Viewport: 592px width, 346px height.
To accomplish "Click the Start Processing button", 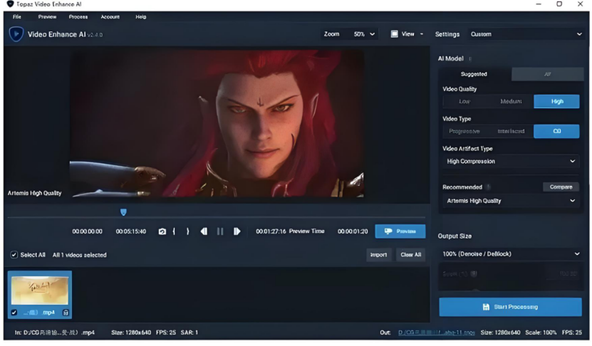I will click(x=511, y=307).
